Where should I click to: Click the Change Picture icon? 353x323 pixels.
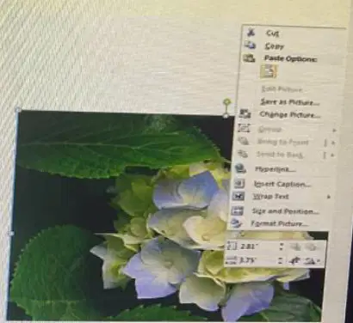point(245,114)
